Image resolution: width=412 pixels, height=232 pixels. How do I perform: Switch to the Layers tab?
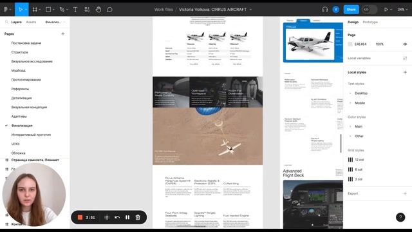coord(16,22)
